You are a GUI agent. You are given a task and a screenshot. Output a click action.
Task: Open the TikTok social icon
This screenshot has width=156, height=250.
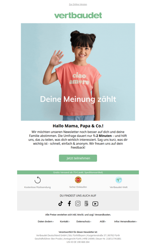[x=60, y=204]
